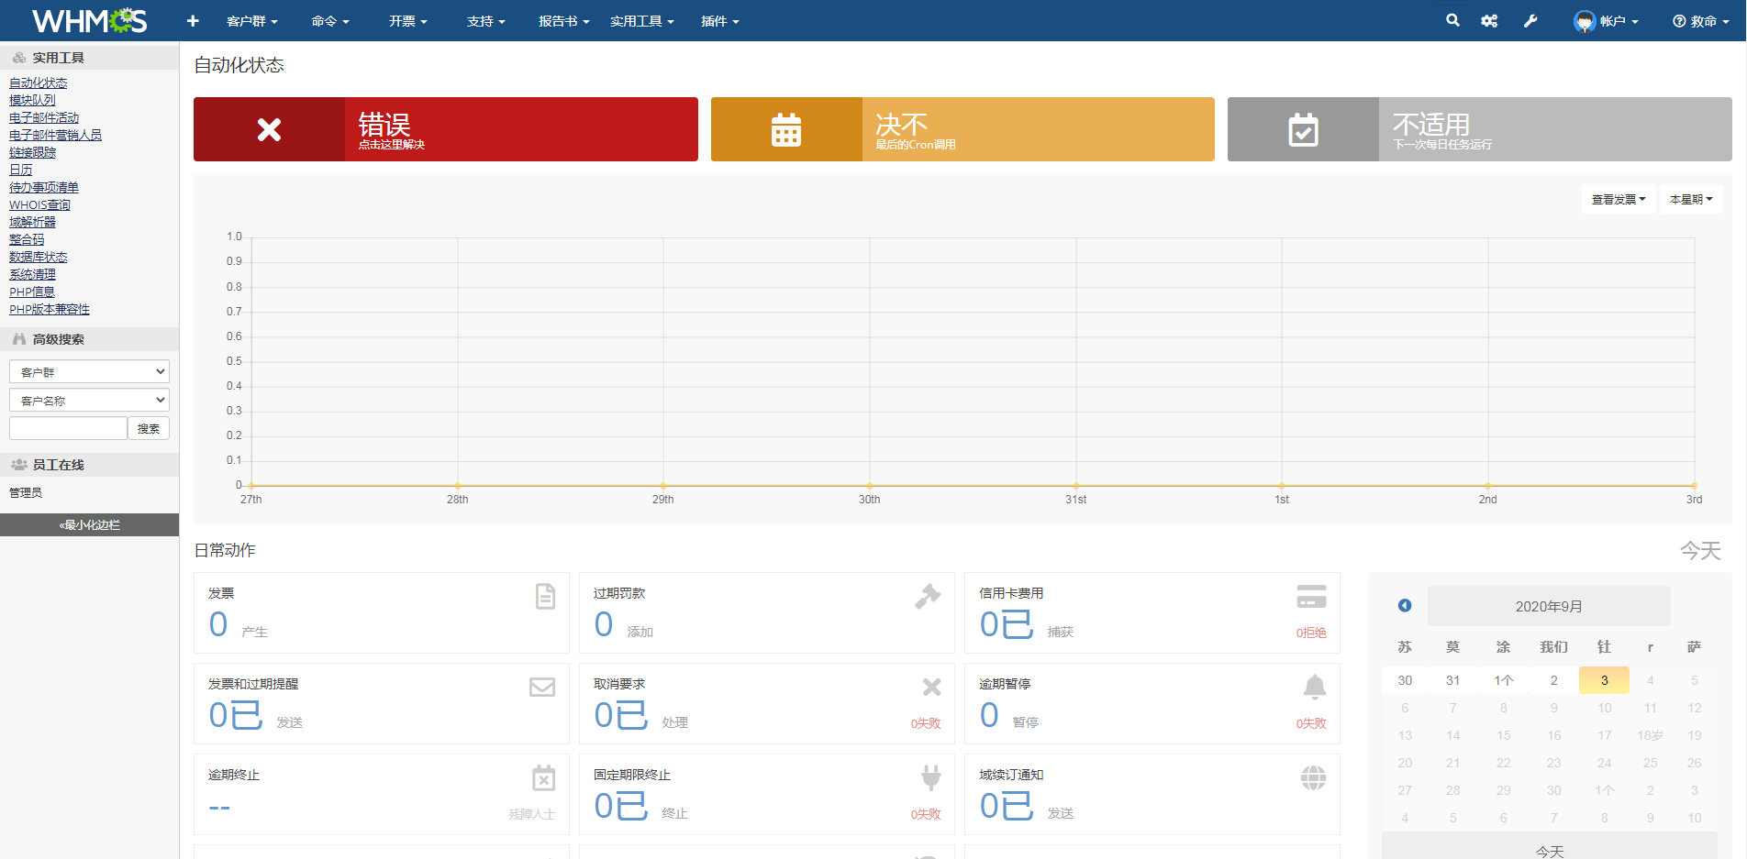Viewport: 1747px width, 859px height.
Task: Open the WHOIS查询 sidebar link
Action: pos(39,204)
